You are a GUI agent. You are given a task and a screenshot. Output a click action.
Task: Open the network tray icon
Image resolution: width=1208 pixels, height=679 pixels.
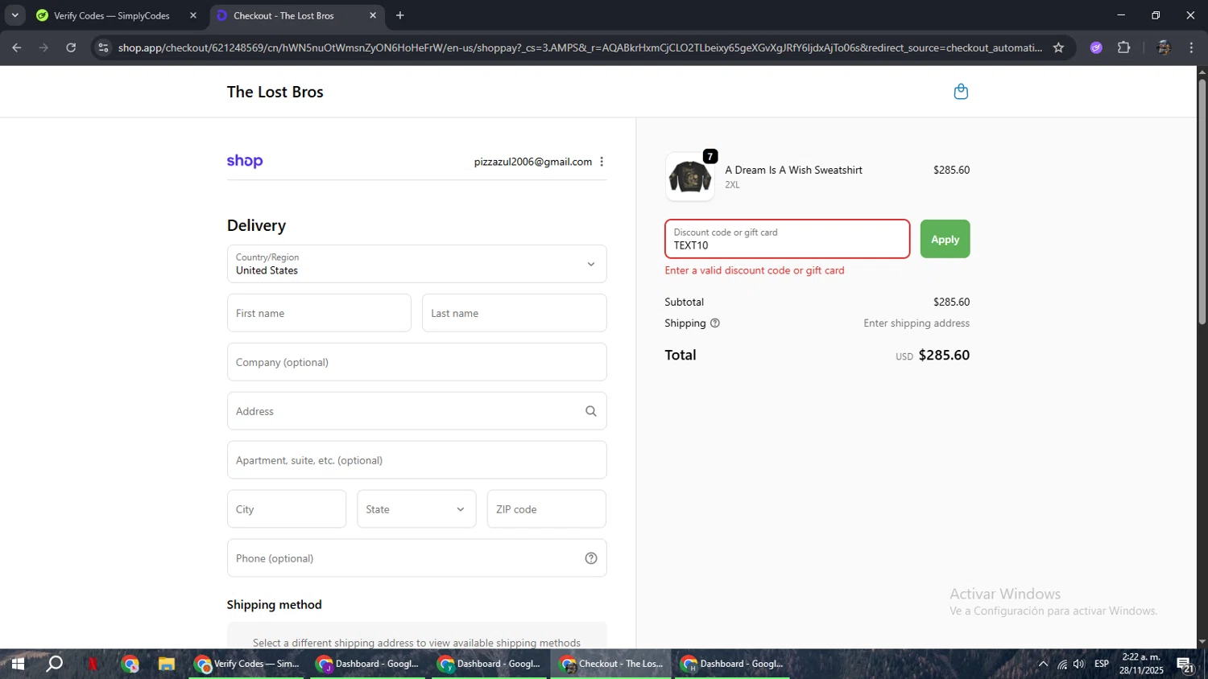(x=1062, y=664)
